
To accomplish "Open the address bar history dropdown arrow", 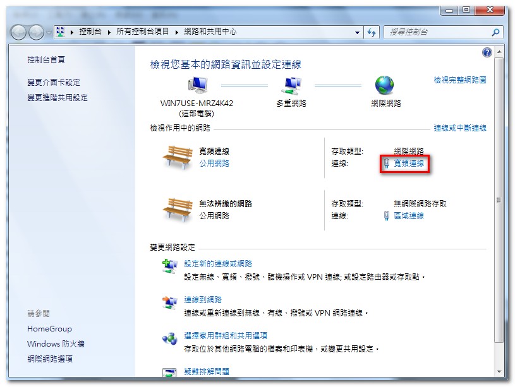I will [357, 32].
